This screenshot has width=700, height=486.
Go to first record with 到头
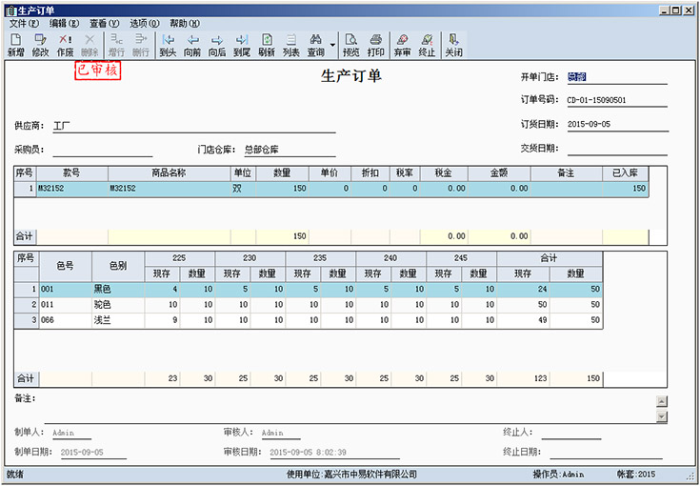(x=168, y=45)
